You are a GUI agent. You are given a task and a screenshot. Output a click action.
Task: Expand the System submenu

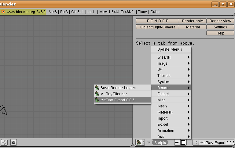(171, 82)
